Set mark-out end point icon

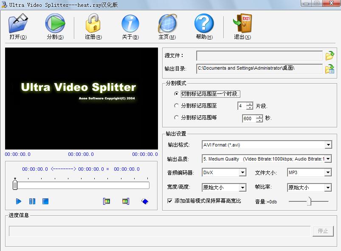(126, 201)
